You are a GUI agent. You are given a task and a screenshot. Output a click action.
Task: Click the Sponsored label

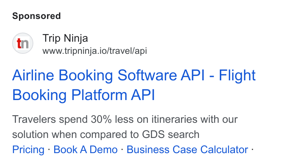(36, 16)
